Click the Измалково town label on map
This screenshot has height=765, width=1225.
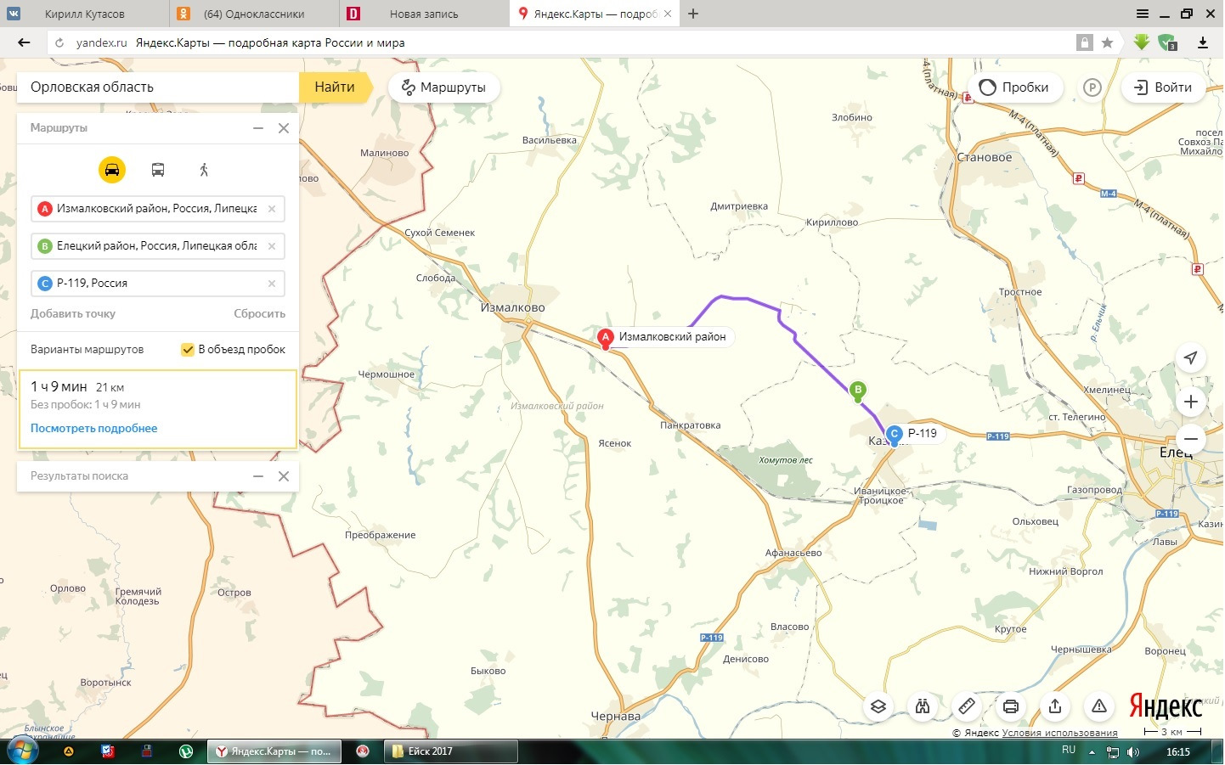point(513,308)
